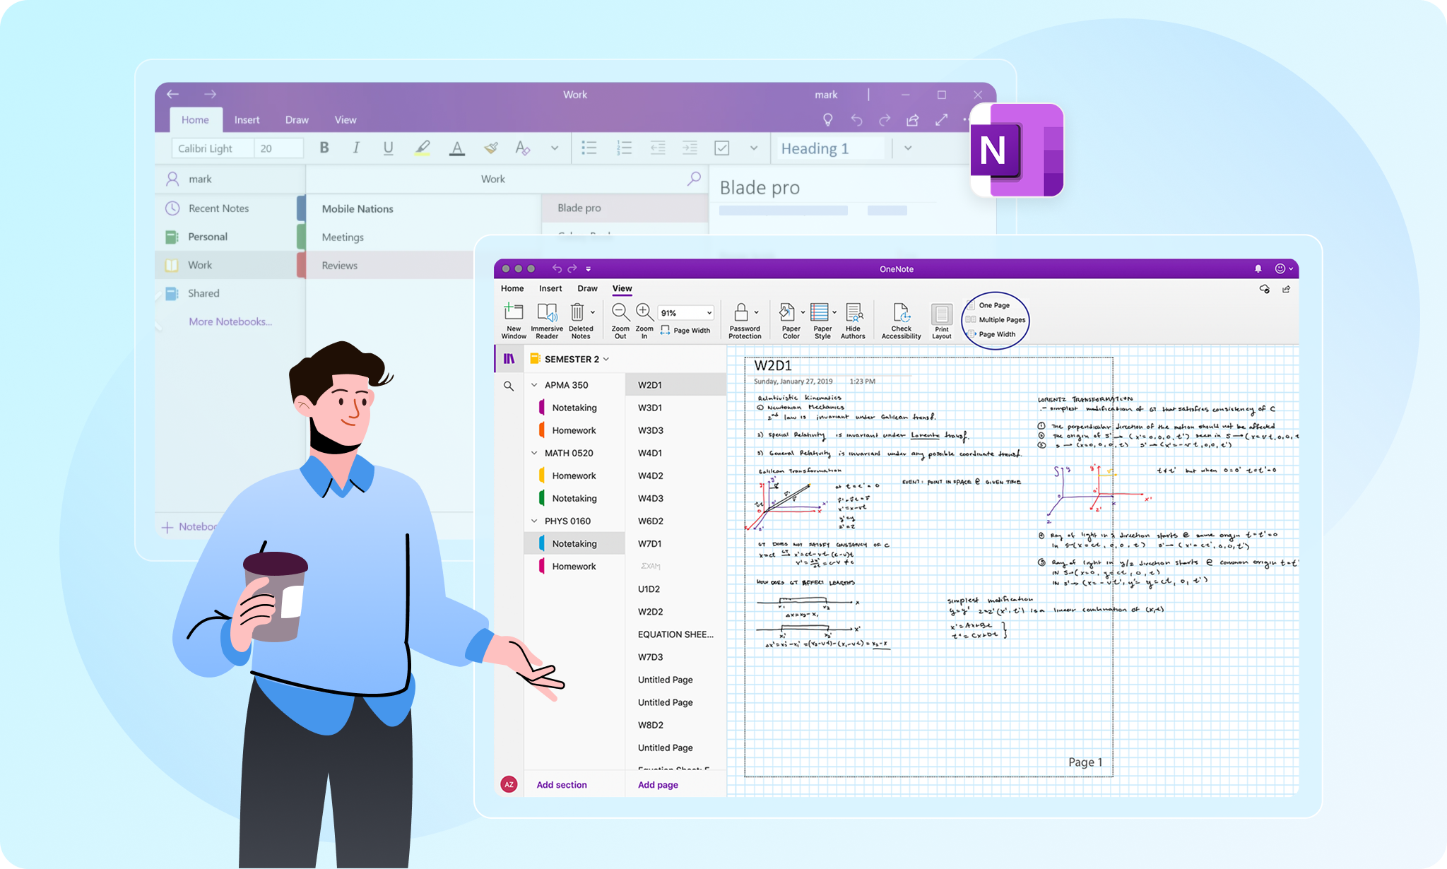Open the View tab in Work window
The height and width of the screenshot is (869, 1447).
coord(345,119)
